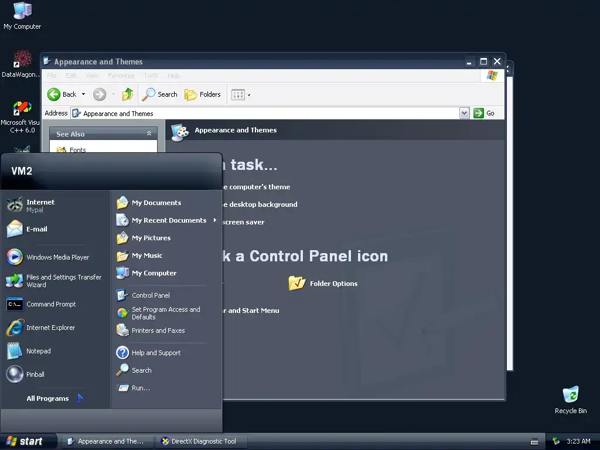
Task: Click the 3:23 AM system clock
Action: point(578,441)
